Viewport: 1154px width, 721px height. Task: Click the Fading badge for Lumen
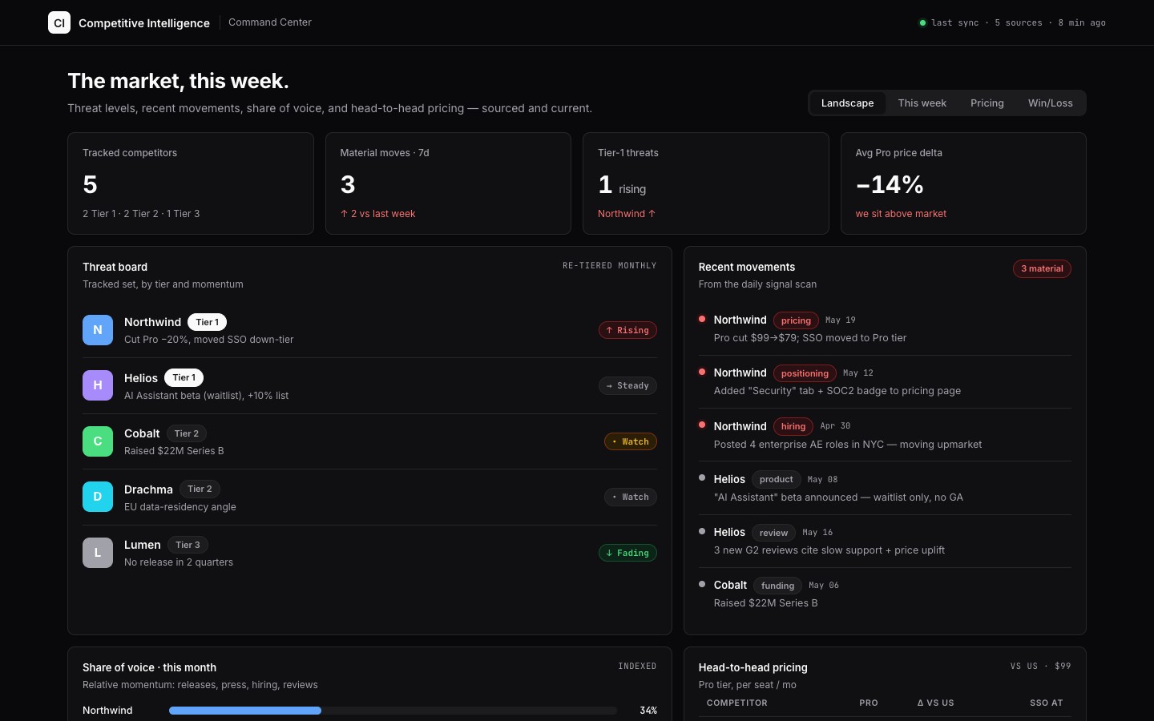(627, 553)
